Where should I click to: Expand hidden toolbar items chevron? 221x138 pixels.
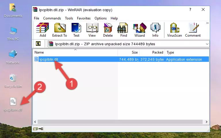(207, 23)
